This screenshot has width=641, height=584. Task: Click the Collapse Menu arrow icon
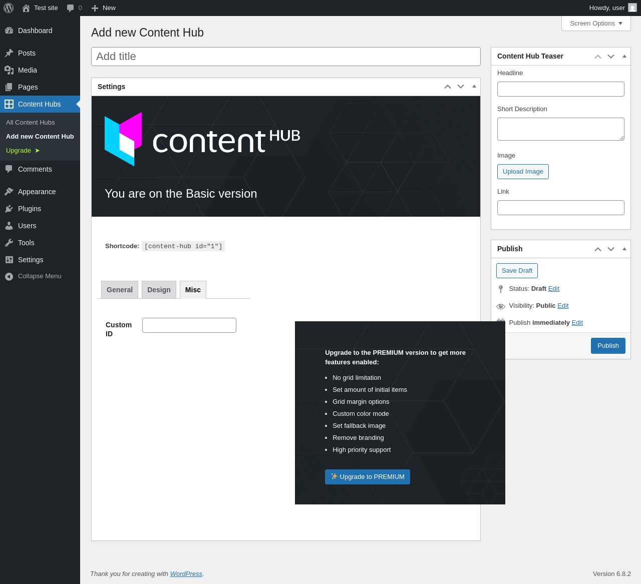pos(9,276)
